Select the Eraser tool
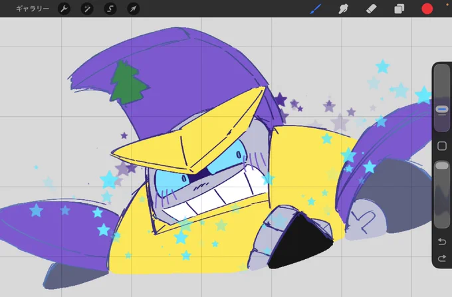The width and height of the screenshot is (452, 297). (371, 9)
